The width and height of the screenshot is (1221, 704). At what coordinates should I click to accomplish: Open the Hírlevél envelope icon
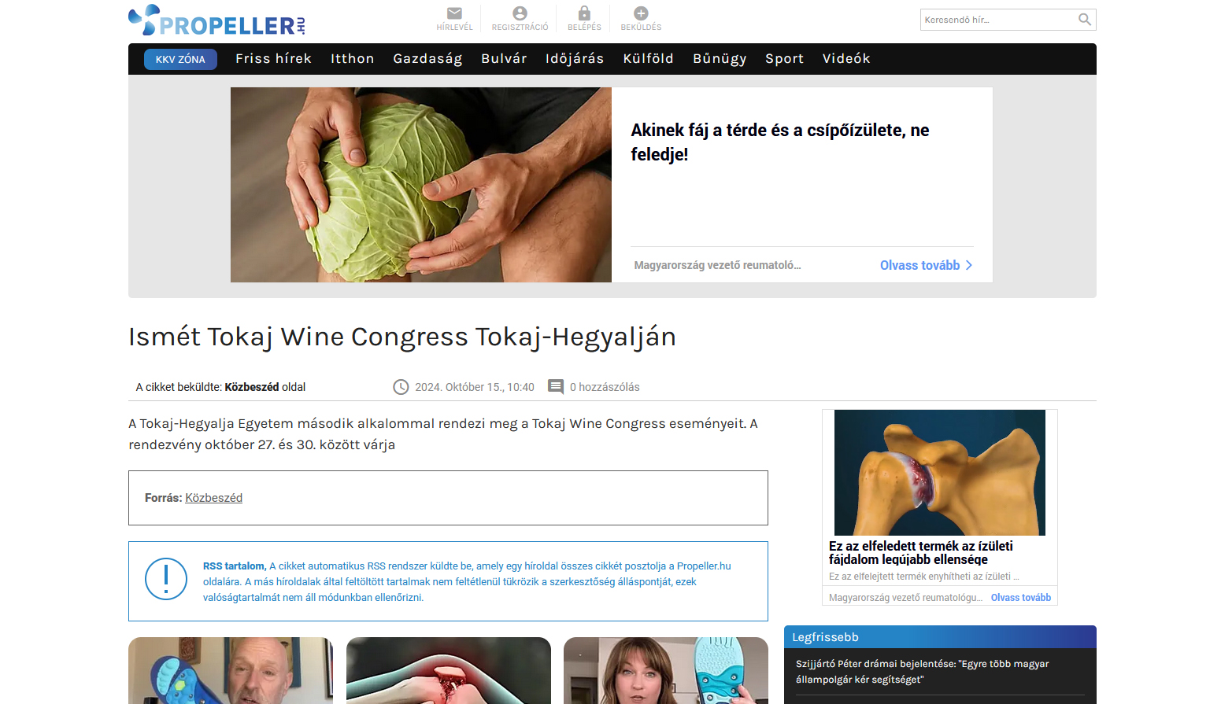point(454,13)
